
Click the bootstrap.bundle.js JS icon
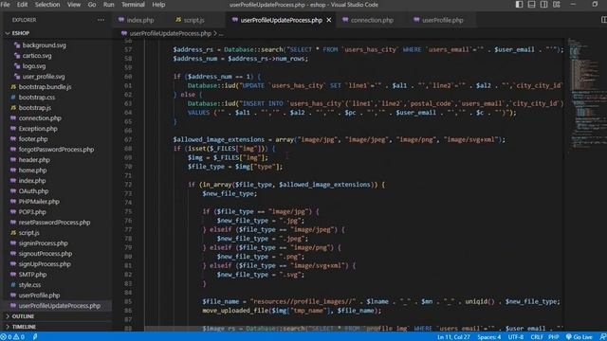13,87
